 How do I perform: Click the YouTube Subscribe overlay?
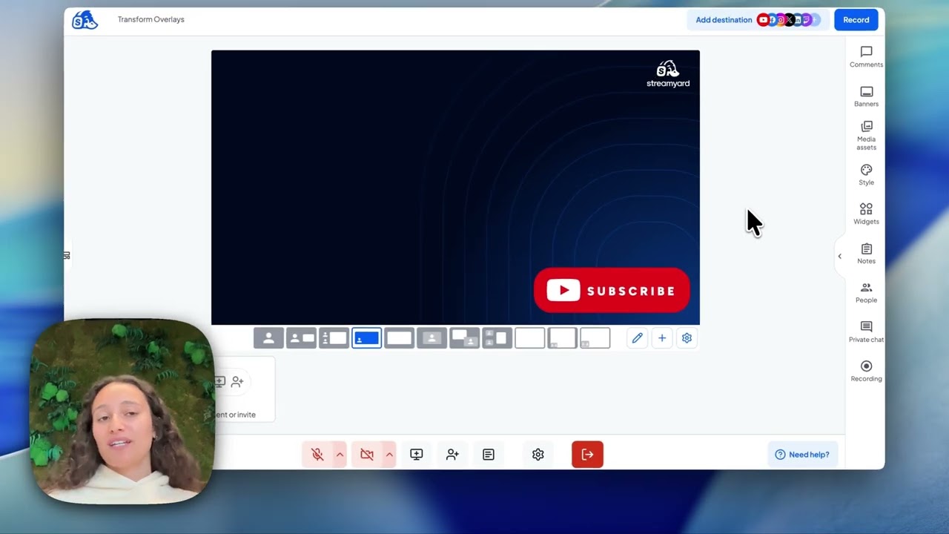pyautogui.click(x=612, y=291)
